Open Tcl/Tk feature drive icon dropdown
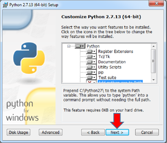This screenshot has height=143, width=167. [91, 57]
